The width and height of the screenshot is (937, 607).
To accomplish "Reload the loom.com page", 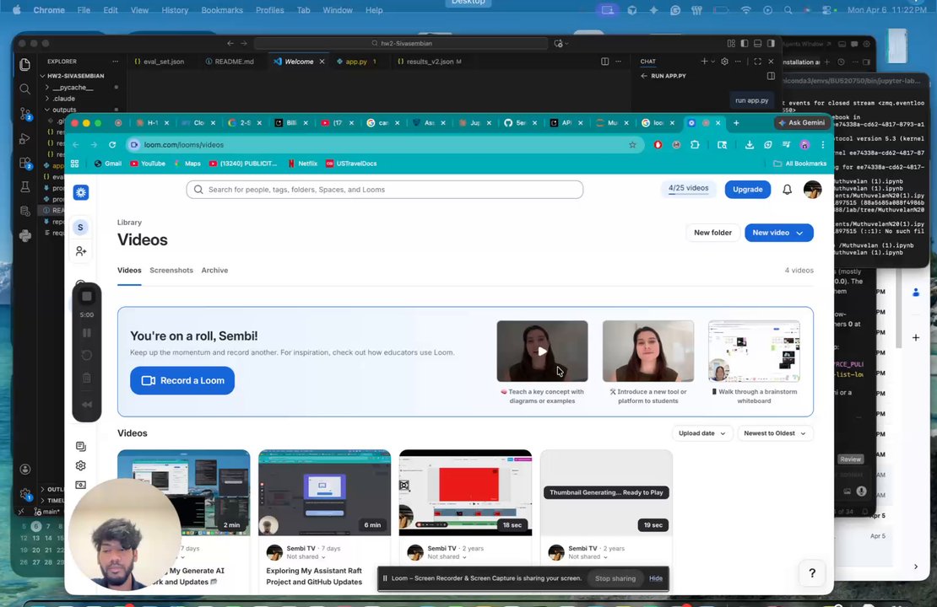I will click(112, 144).
